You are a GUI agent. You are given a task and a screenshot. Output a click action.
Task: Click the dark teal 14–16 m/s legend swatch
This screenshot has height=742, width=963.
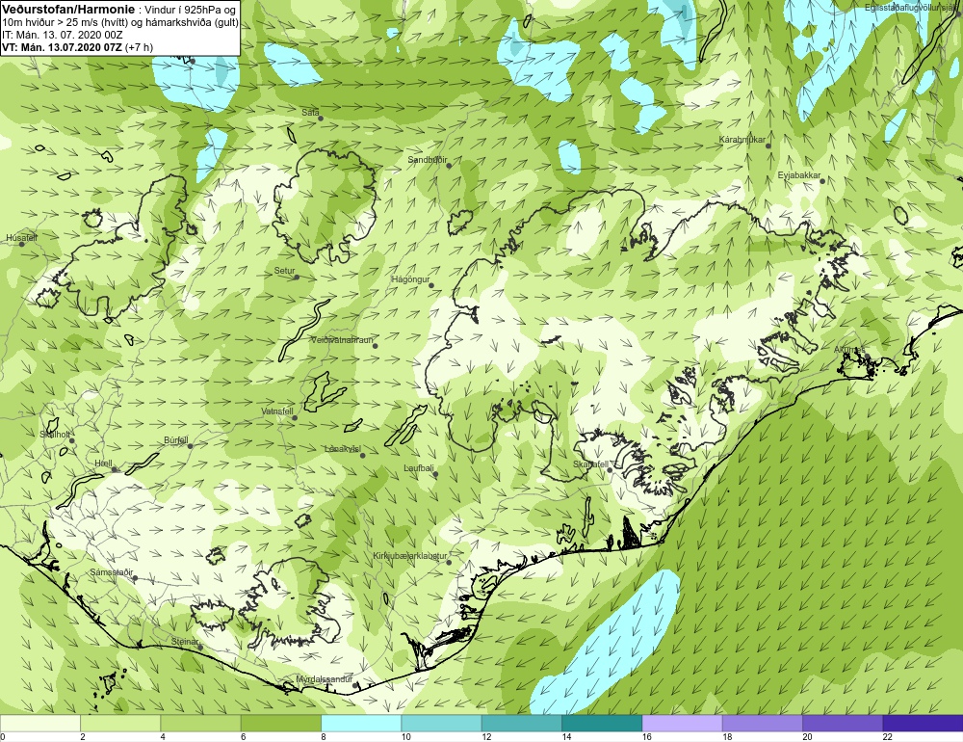pyautogui.click(x=602, y=724)
